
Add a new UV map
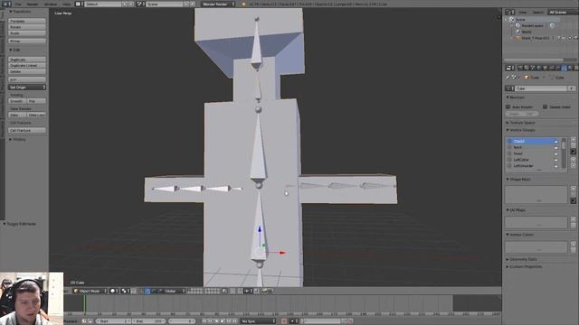[x=574, y=219]
